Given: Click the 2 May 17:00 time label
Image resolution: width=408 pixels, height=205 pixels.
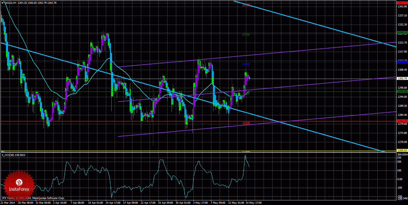Looking at the screenshot, I should (201, 203).
